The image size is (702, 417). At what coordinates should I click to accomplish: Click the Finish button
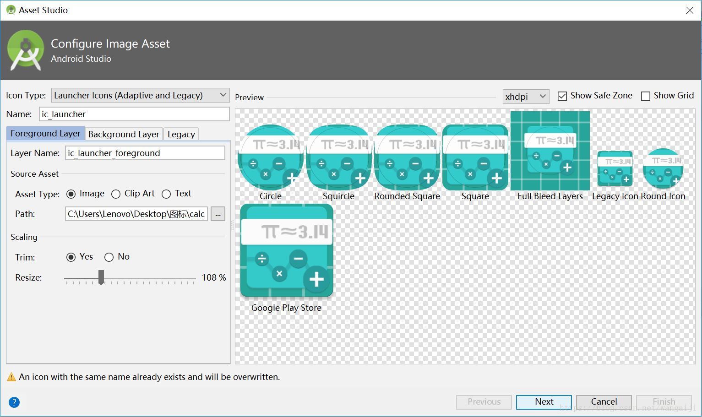point(664,402)
